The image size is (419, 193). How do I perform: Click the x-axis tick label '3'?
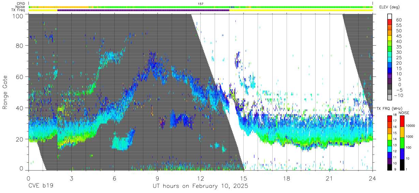(x=71, y=178)
